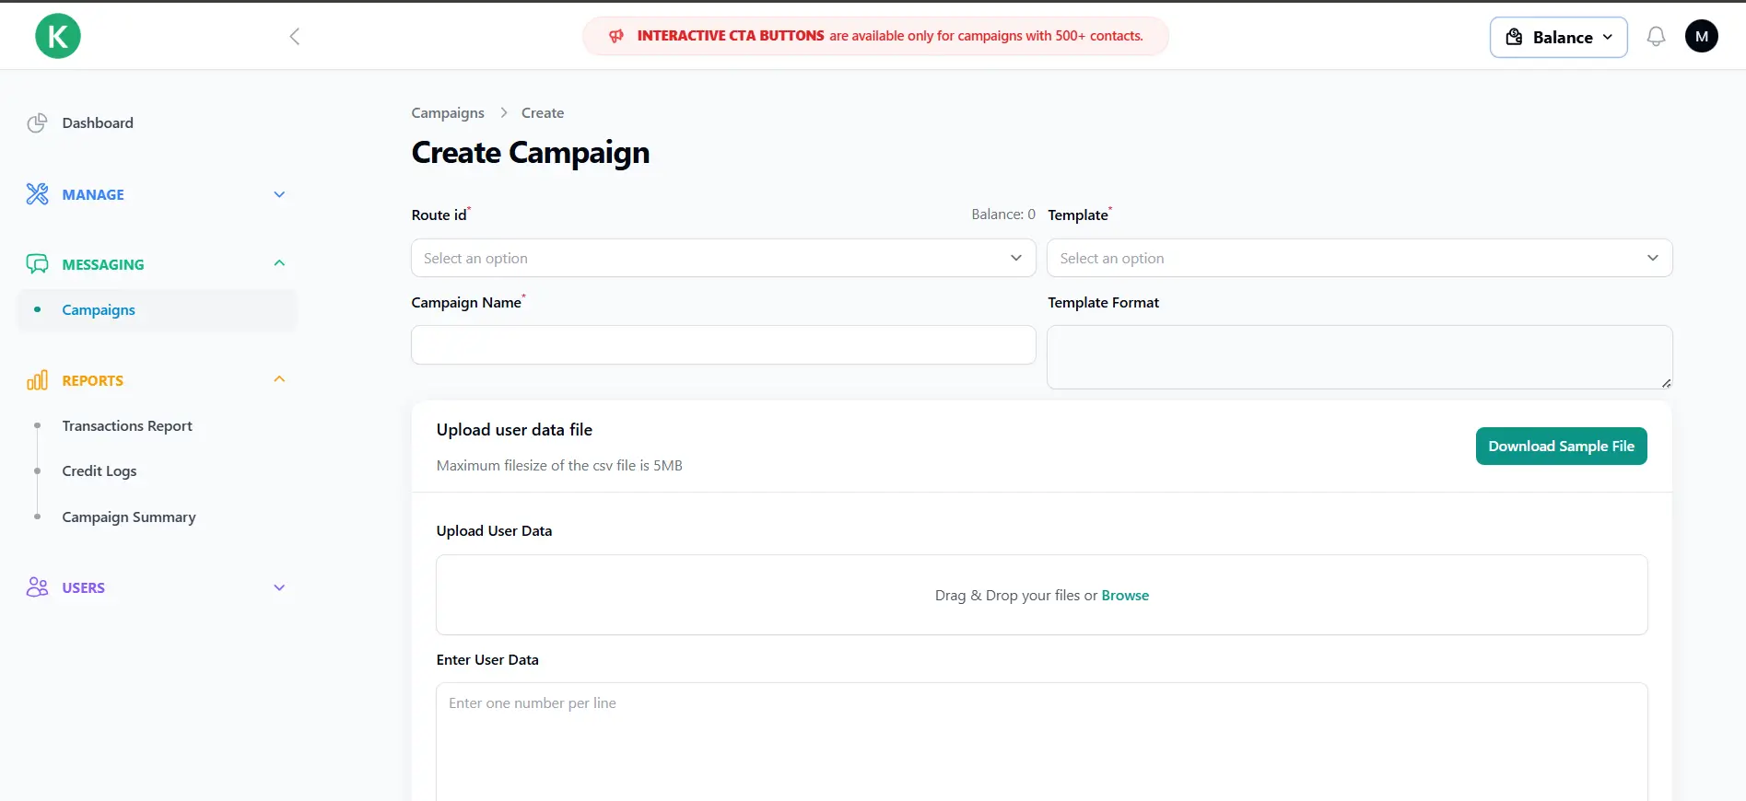The width and height of the screenshot is (1746, 801).
Task: Open the Balance dropdown
Action: [1558, 37]
